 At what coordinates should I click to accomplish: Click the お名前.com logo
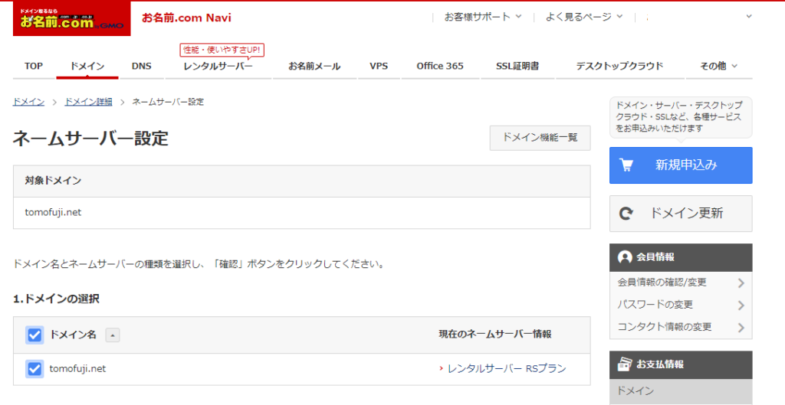point(71,18)
